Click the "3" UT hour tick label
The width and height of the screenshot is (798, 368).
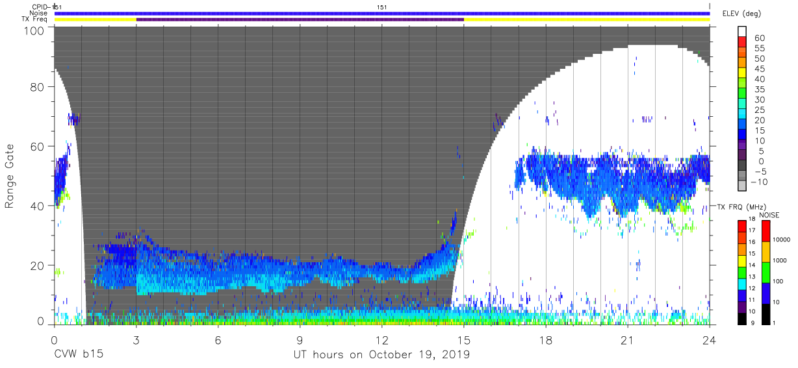point(136,340)
